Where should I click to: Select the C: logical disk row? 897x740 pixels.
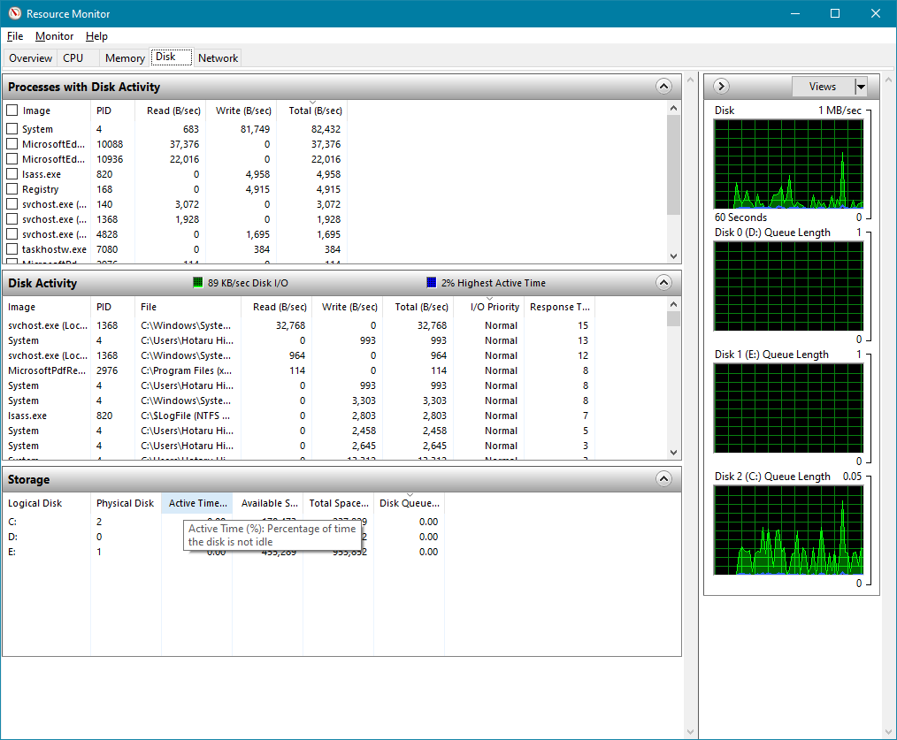pos(12,522)
